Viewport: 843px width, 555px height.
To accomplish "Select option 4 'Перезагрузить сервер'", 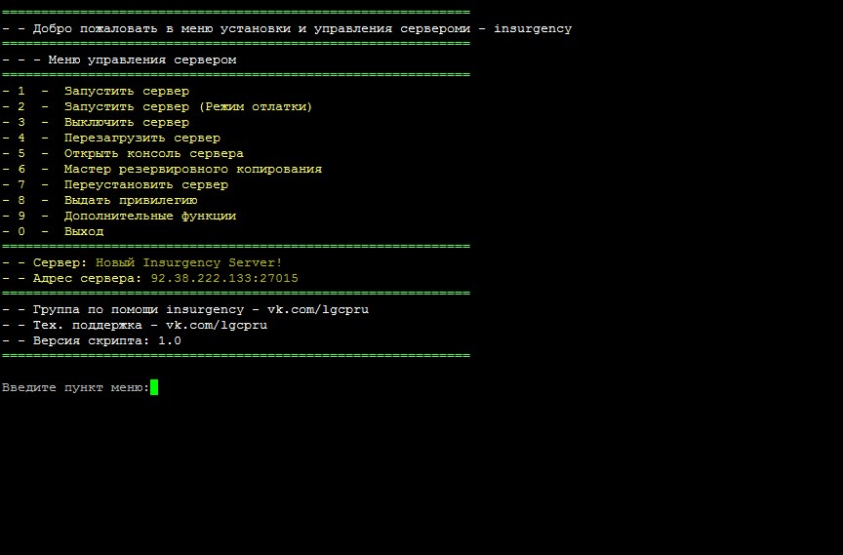I will [x=141, y=138].
